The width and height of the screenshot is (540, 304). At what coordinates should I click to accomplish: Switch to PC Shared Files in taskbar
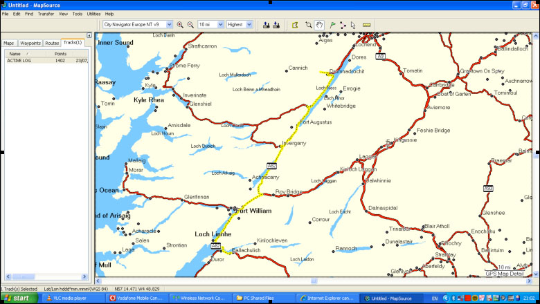point(263,298)
